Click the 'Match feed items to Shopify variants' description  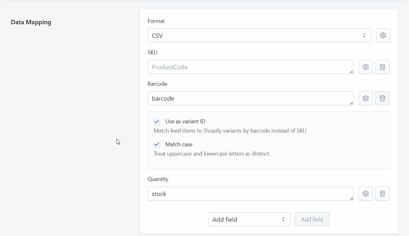[x=230, y=131]
